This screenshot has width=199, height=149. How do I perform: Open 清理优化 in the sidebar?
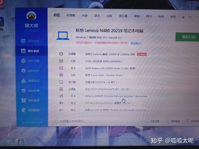pyautogui.click(x=30, y=81)
